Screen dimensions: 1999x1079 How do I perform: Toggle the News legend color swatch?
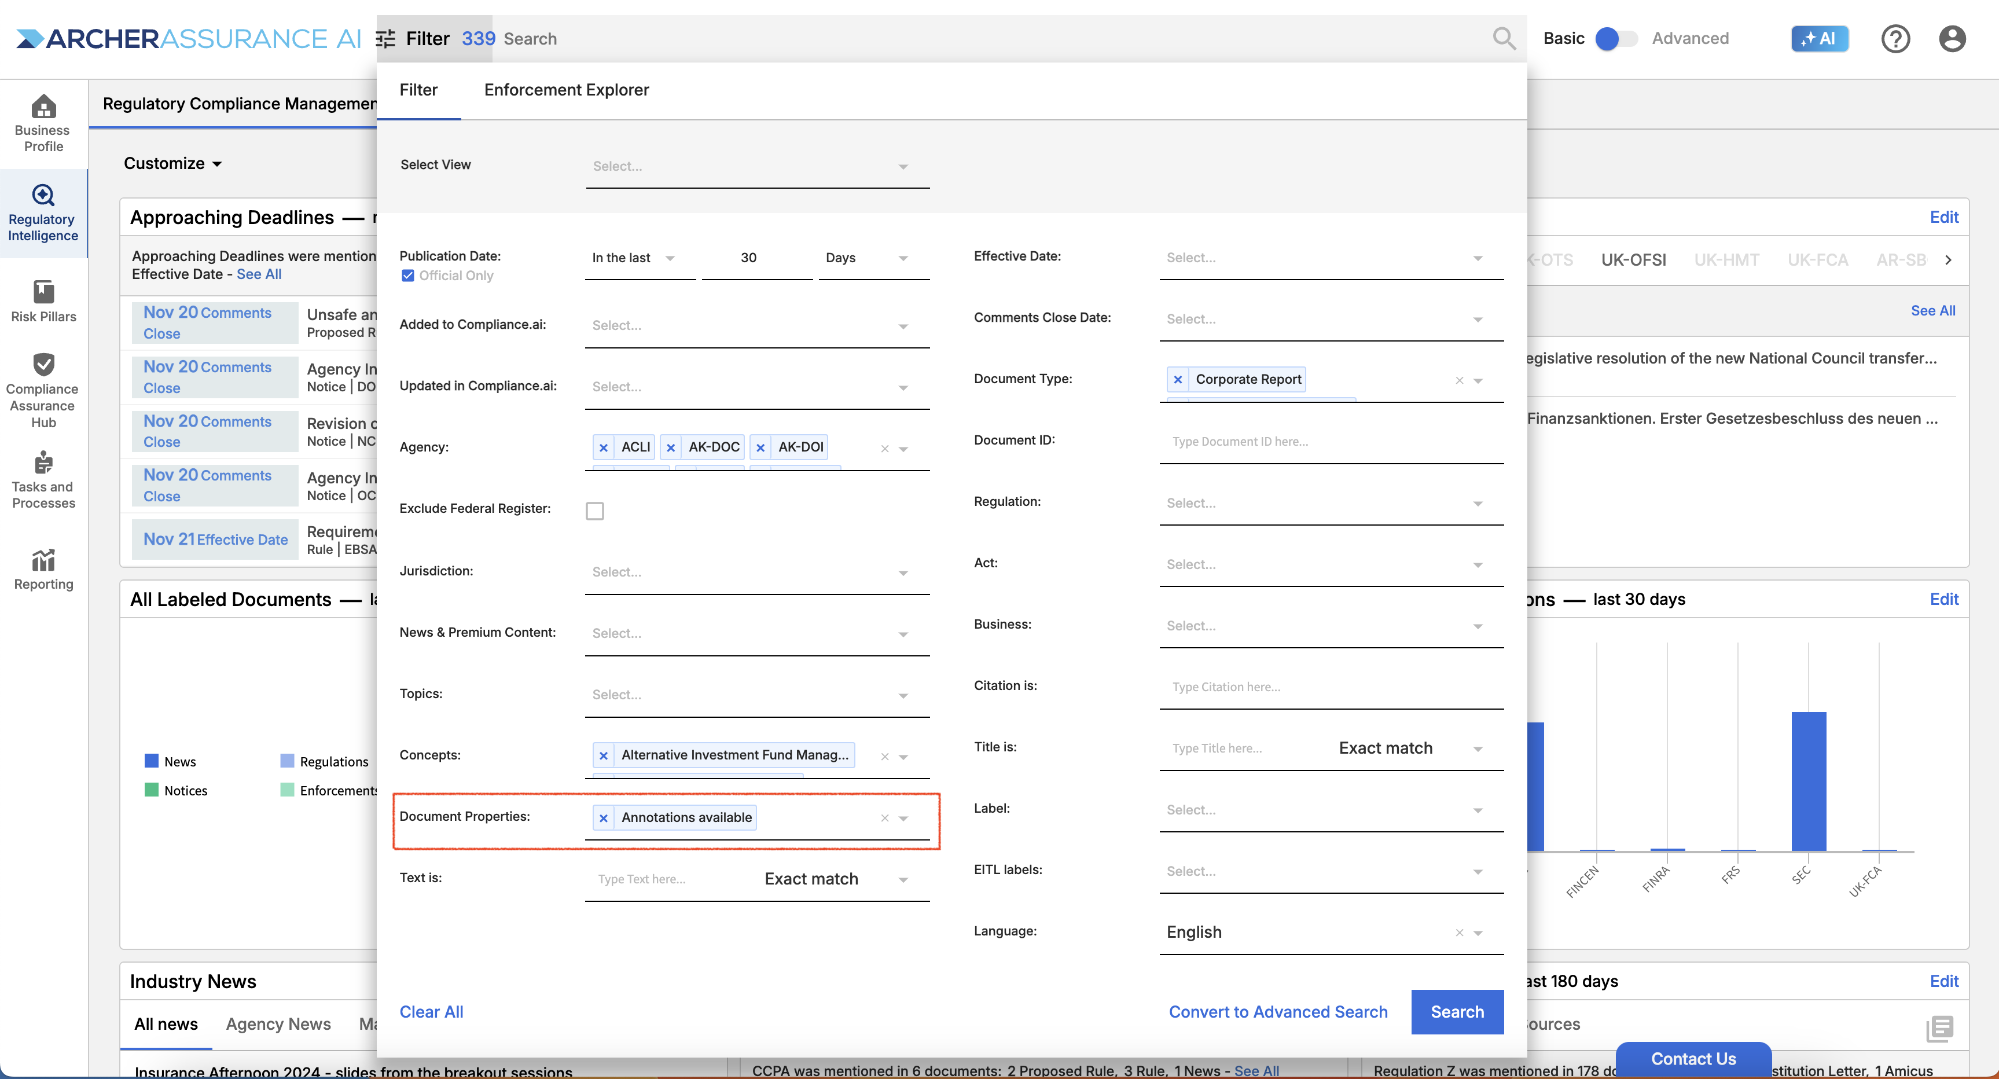(151, 761)
